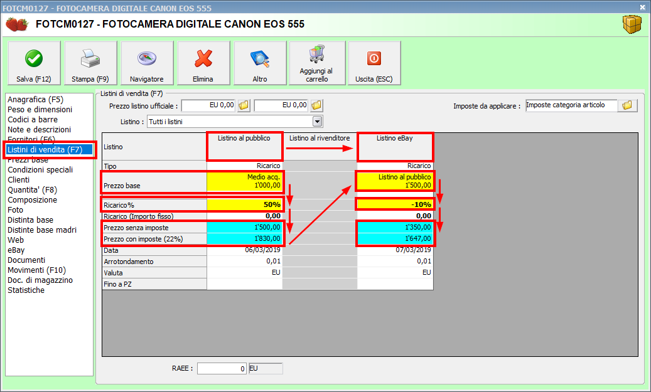Open the Anagrafica (F5) section

[x=35, y=100]
